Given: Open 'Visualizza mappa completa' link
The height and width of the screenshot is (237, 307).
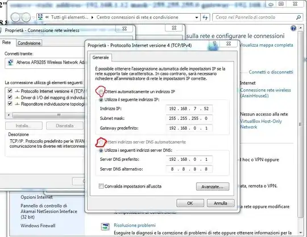Looking at the screenshot, I should click(x=266, y=45).
